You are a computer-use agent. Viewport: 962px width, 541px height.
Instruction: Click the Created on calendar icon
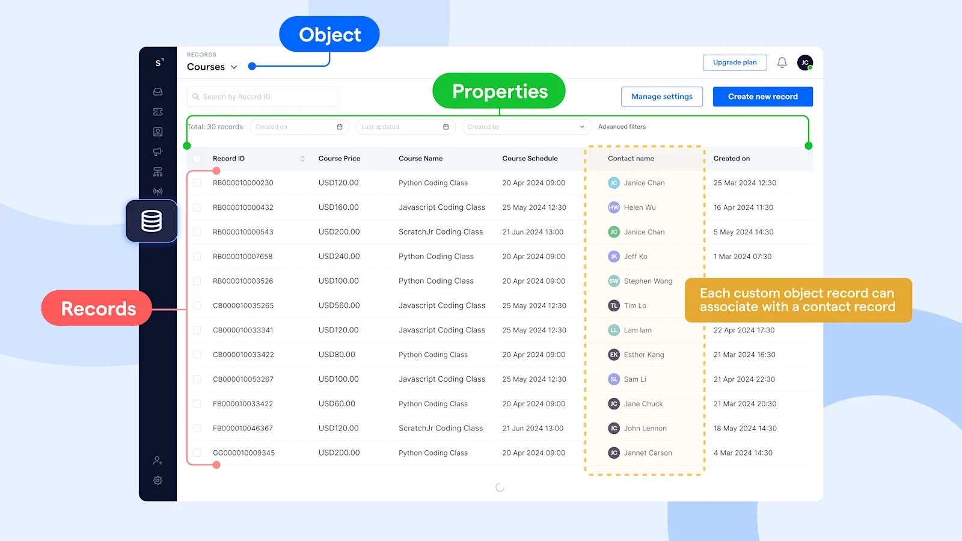[340, 127]
